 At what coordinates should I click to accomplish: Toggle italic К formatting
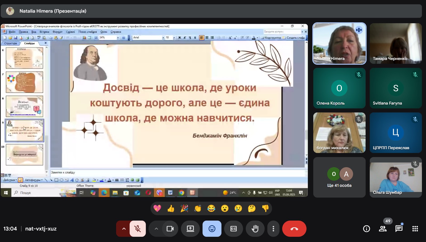[185, 38]
